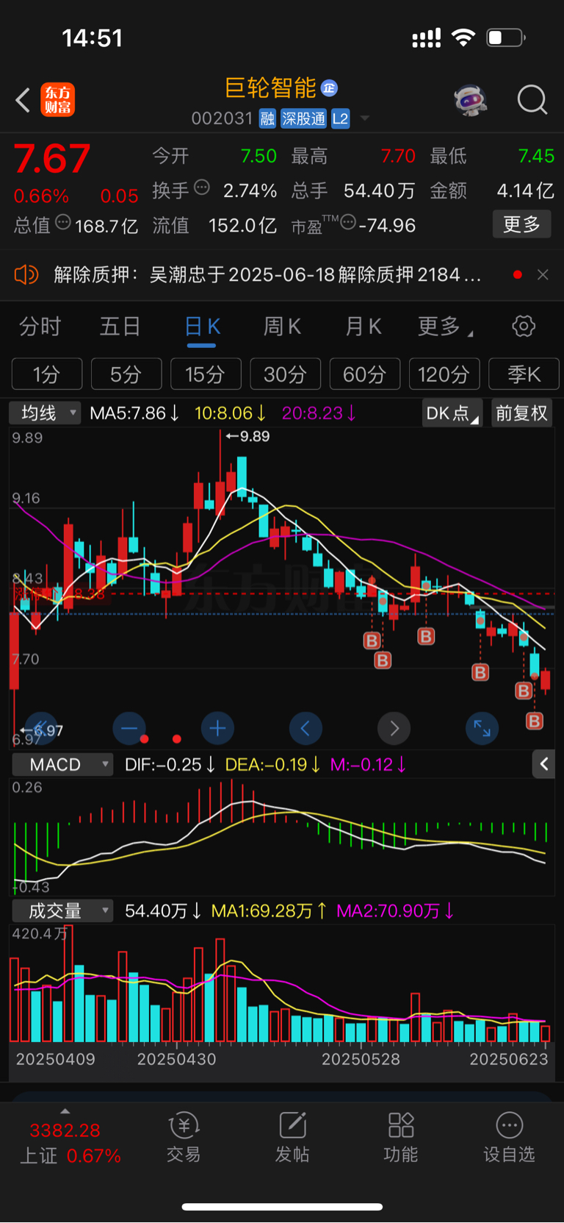This screenshot has width=564, height=1223.
Task: Open the 设自选 watchlist icon
Action: pyautogui.click(x=509, y=1137)
